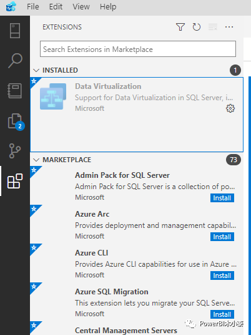
Task: Open extensions views and more actions
Action: coord(229,27)
